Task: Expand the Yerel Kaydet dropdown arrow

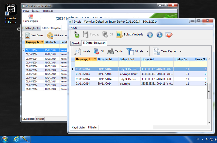Action: click(x=181, y=51)
